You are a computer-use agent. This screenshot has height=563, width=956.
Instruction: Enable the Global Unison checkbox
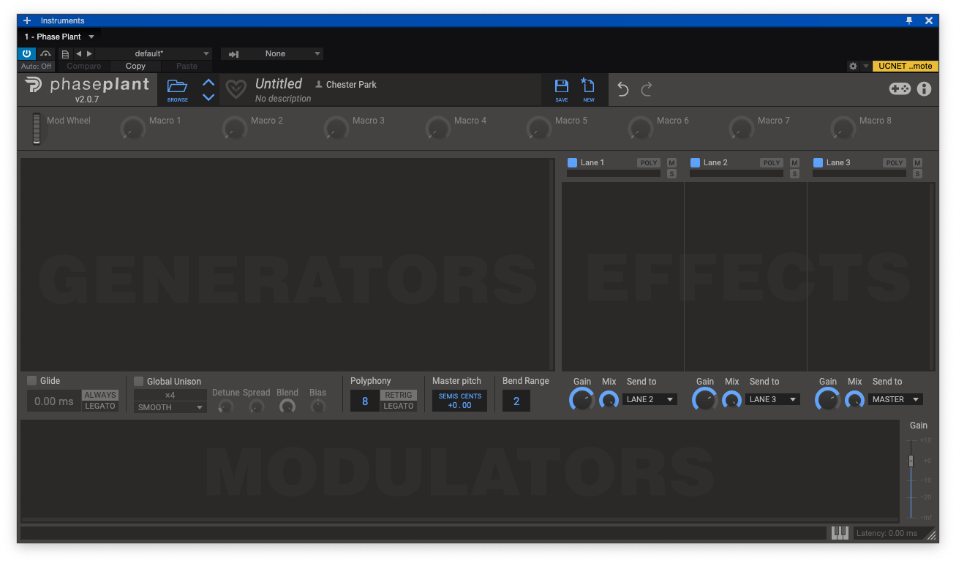pyautogui.click(x=139, y=381)
